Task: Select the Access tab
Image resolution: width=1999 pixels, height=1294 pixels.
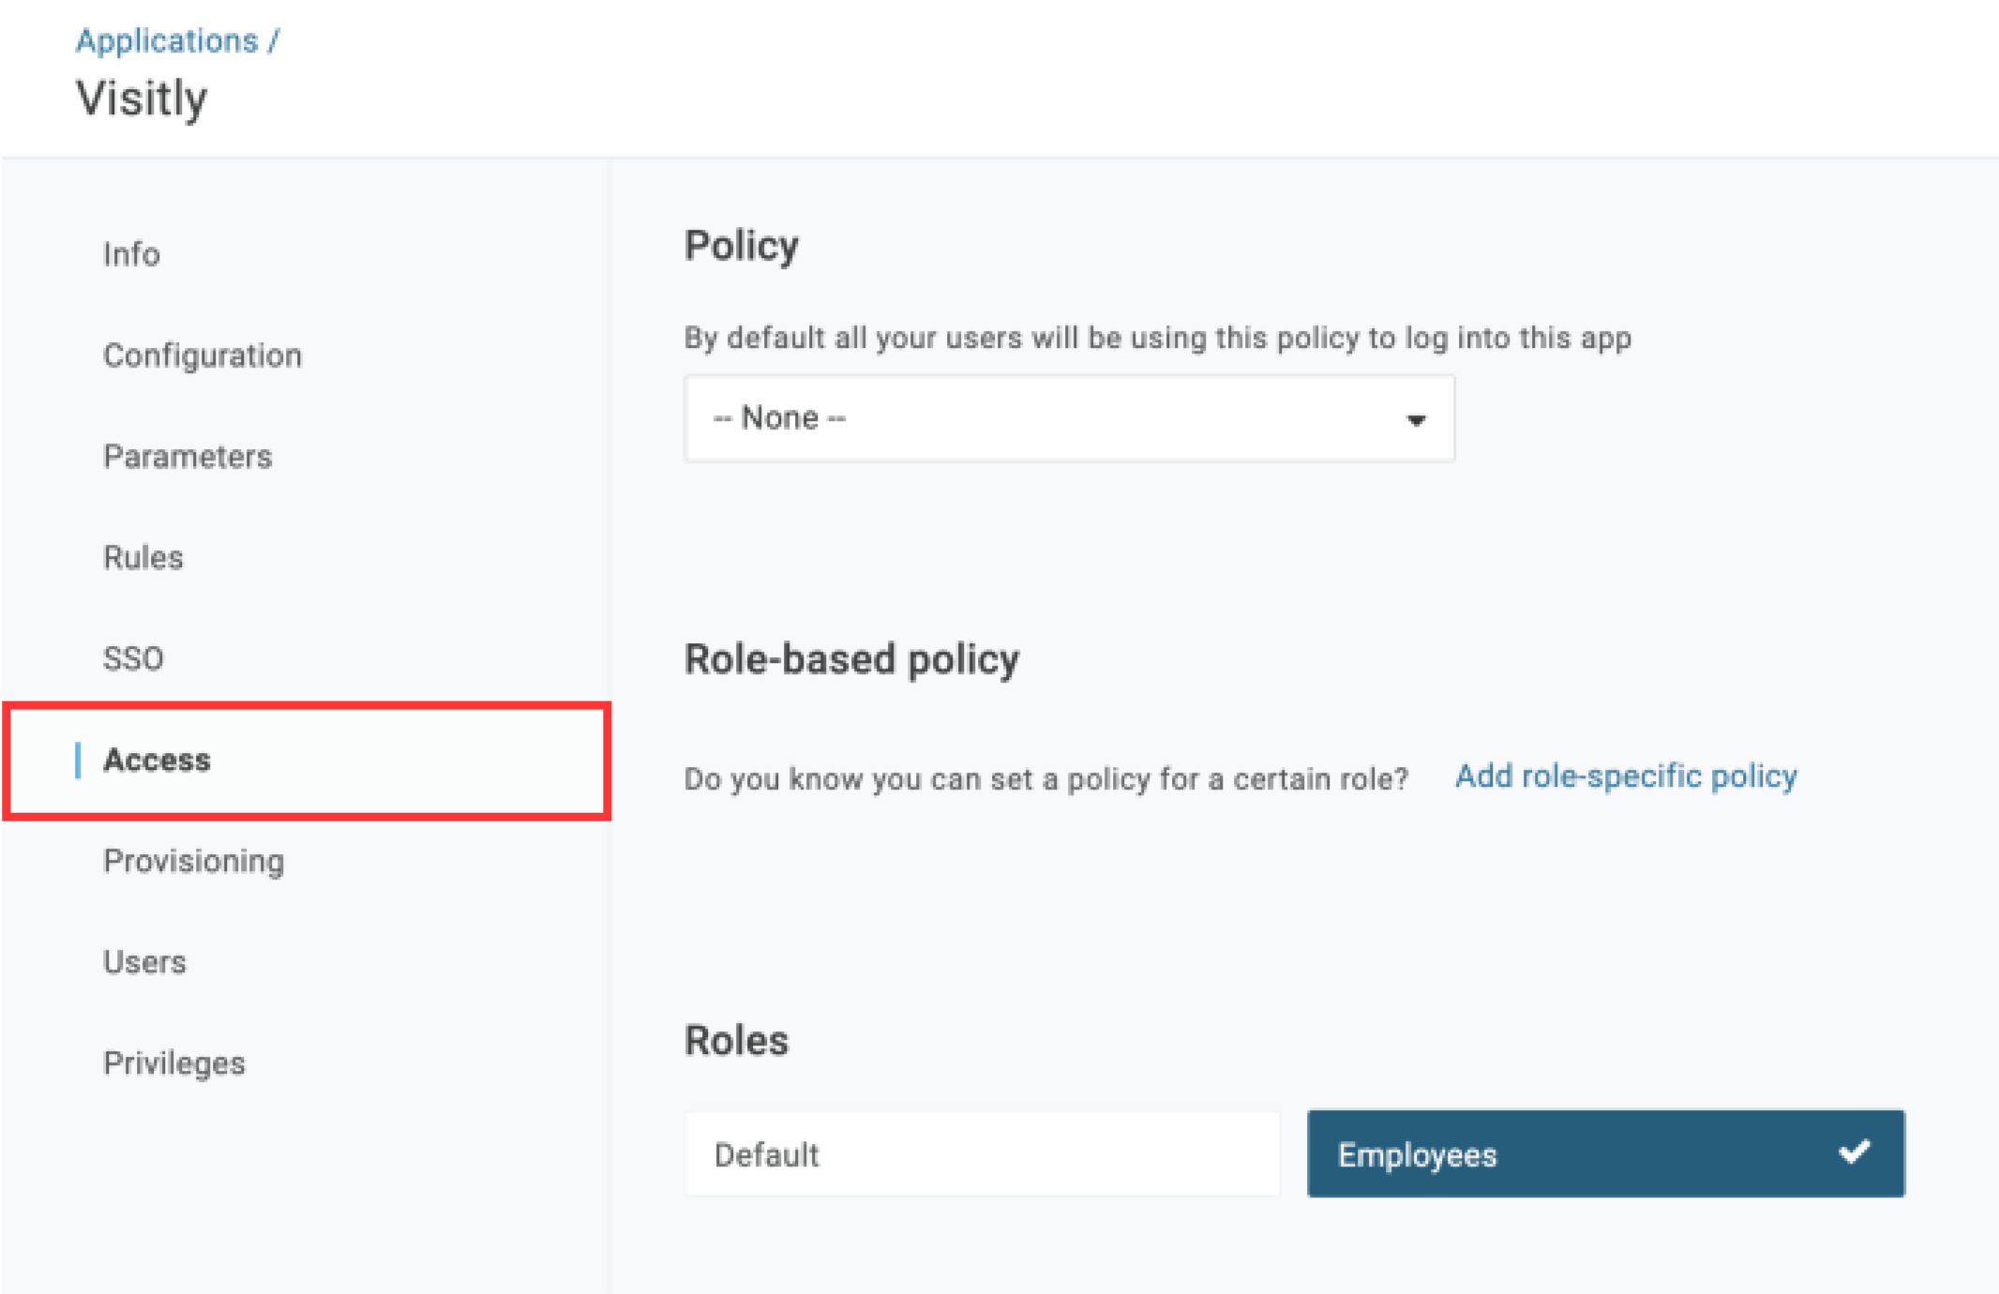Action: 158,760
